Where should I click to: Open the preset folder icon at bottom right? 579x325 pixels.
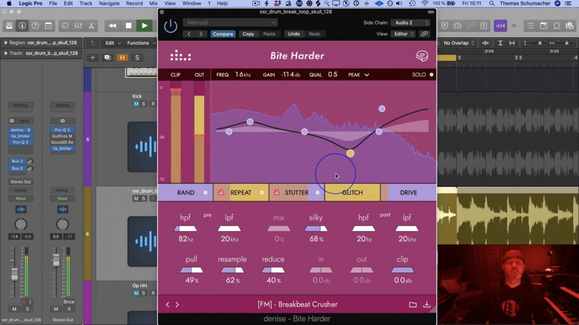(x=413, y=304)
